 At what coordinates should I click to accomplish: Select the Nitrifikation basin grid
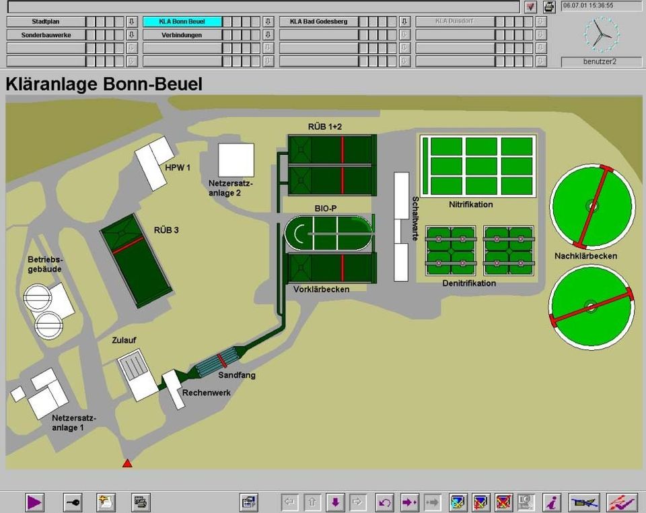478,166
